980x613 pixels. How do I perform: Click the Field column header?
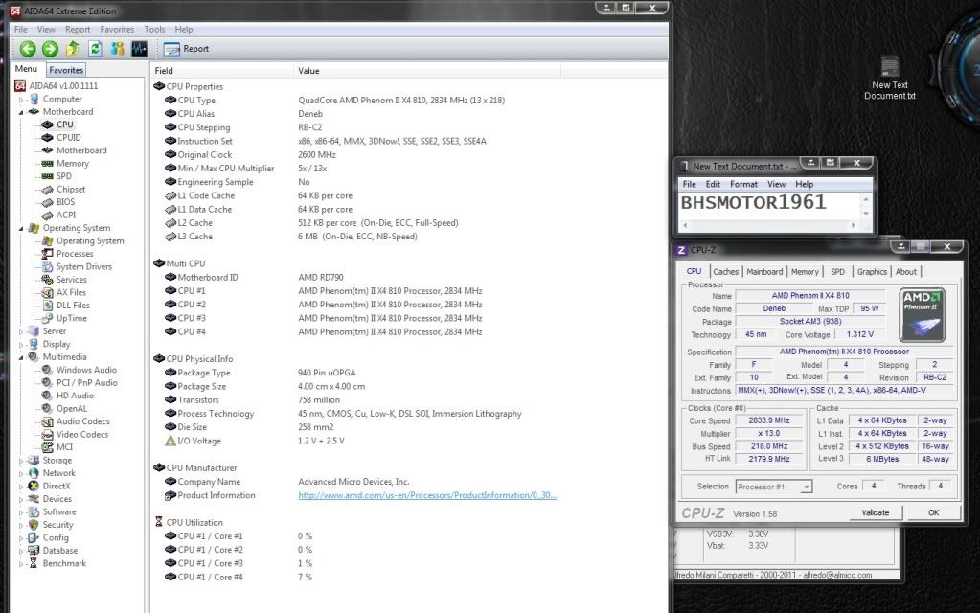tap(222, 71)
